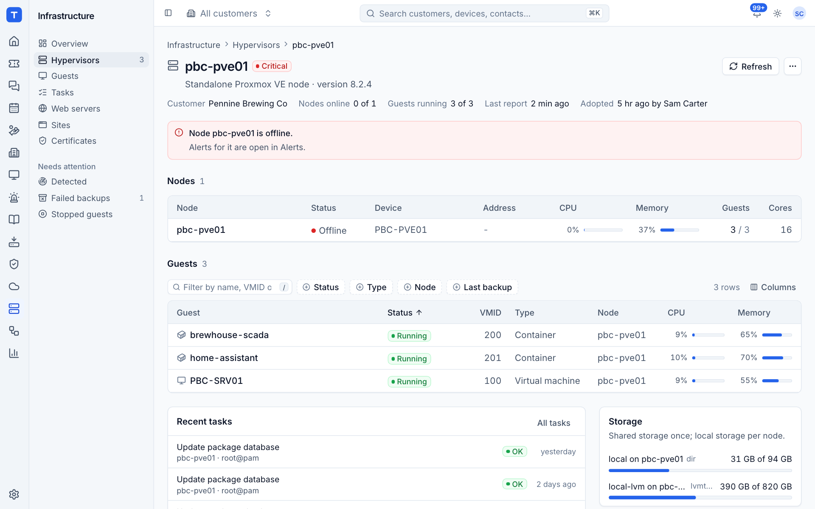815x509 pixels.
Task: Click Hypervisors breadcrumb link
Action: [x=256, y=45]
